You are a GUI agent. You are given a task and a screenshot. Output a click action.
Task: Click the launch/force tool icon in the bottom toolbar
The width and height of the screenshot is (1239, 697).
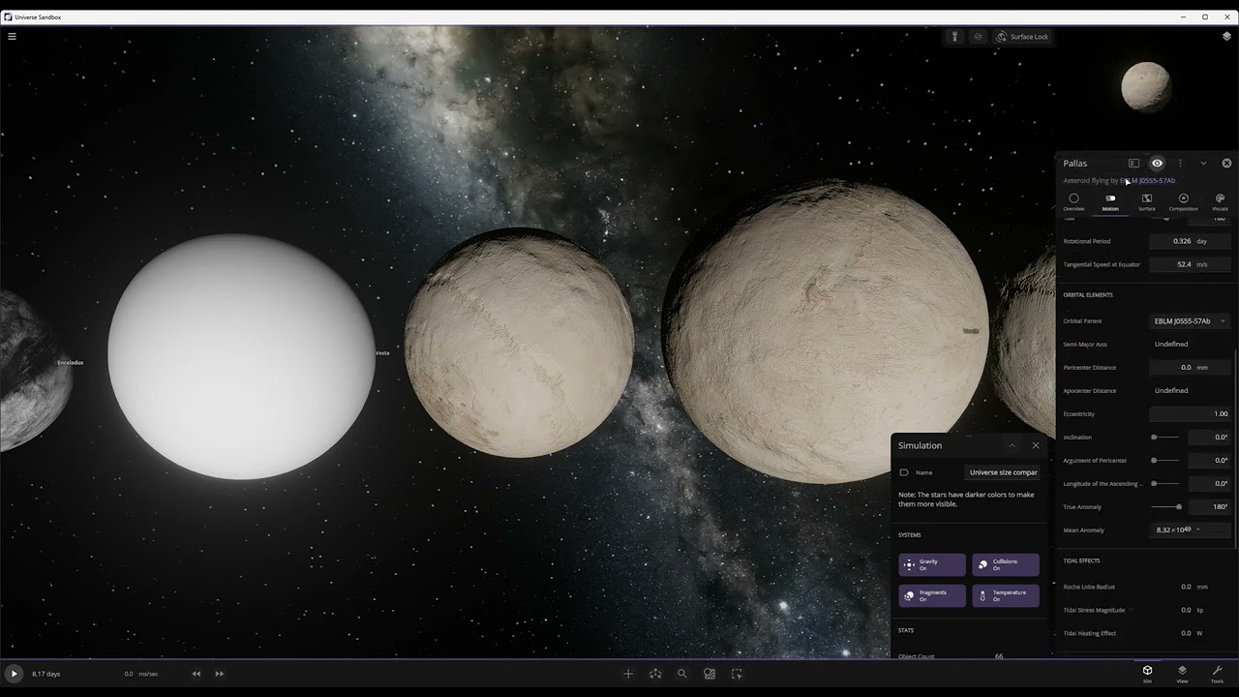tap(655, 674)
